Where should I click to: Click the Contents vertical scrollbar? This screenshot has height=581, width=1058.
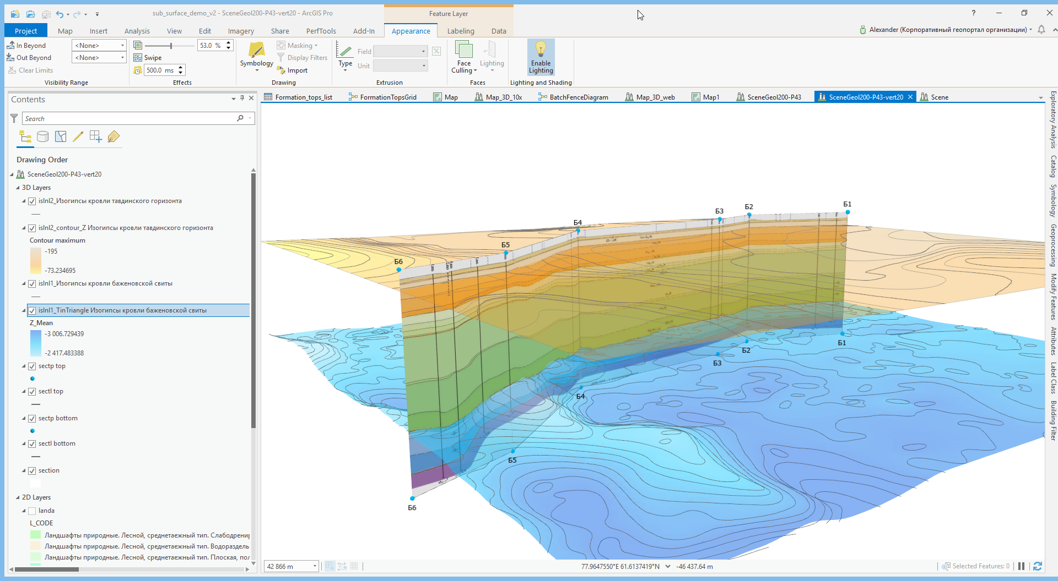pyautogui.click(x=253, y=300)
